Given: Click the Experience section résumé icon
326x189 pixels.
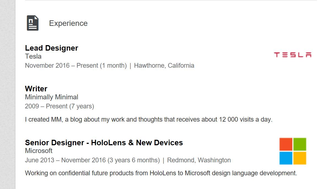Looking at the screenshot, I should pos(32,23).
